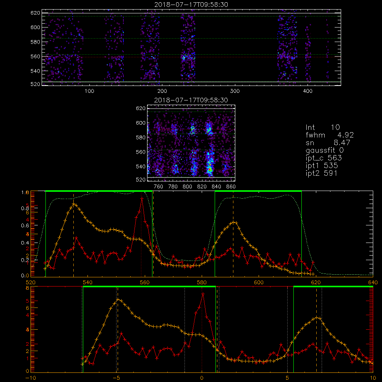Click x-axis label 5 on bottom plot
This screenshot has height=382, width=382.
tap(288, 378)
